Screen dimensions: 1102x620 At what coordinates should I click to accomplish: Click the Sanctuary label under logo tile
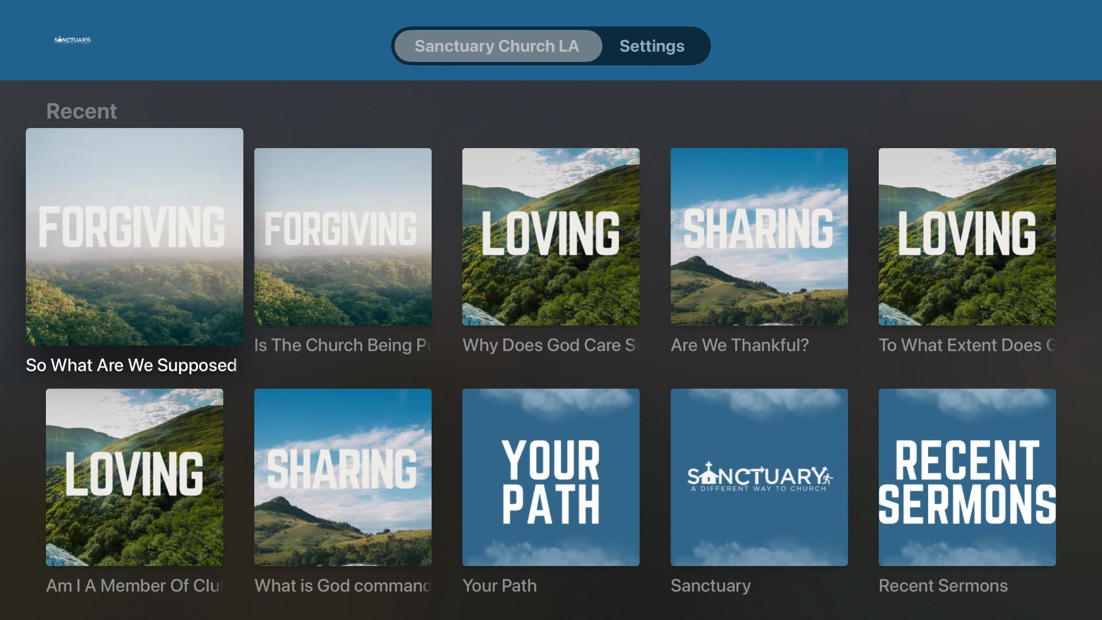coord(711,586)
